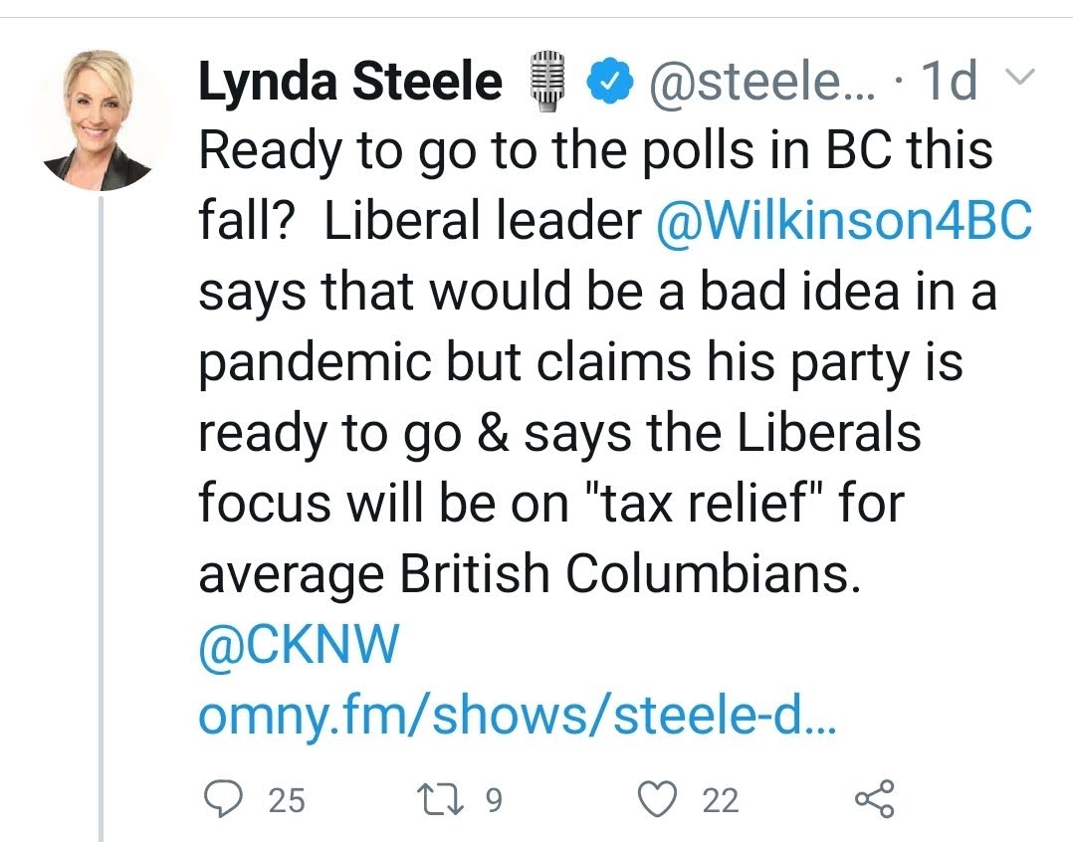Visit the @CKNW mention
The image size is (1073, 842).
(x=299, y=647)
